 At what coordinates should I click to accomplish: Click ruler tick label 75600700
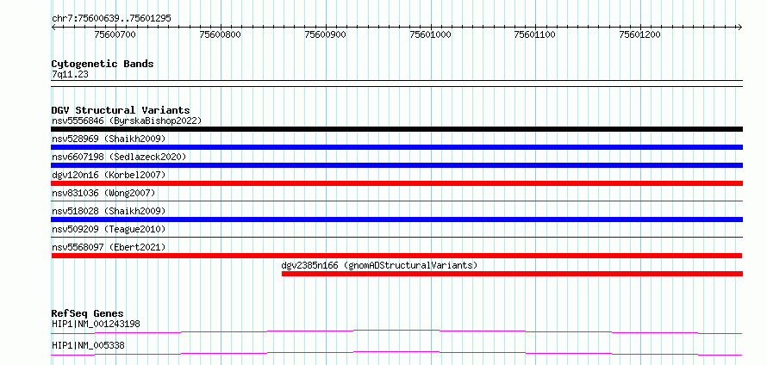point(115,34)
